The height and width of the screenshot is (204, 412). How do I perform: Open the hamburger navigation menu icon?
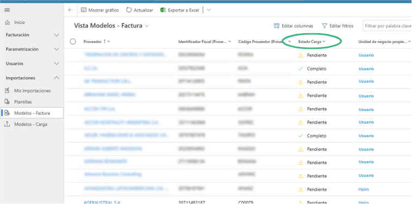[8, 10]
